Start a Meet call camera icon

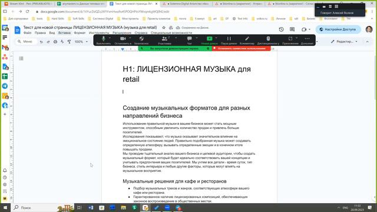304,29
